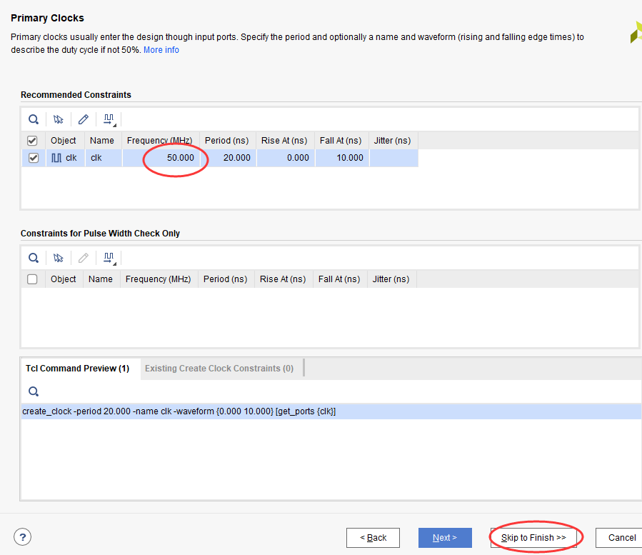Click Name header in Pulse Width table
The image size is (642, 555).
pyautogui.click(x=102, y=279)
